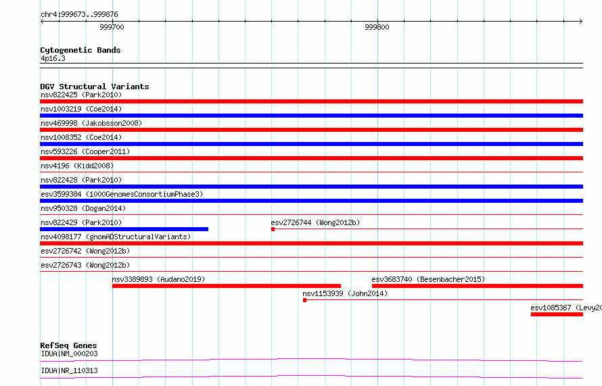Image resolution: width=602 pixels, height=386 pixels.
Task: Click the nsv3389893 (Audano2019) label
Action: (158, 279)
